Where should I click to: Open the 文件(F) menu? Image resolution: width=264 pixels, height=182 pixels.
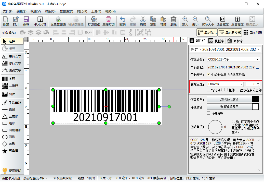[8, 11]
